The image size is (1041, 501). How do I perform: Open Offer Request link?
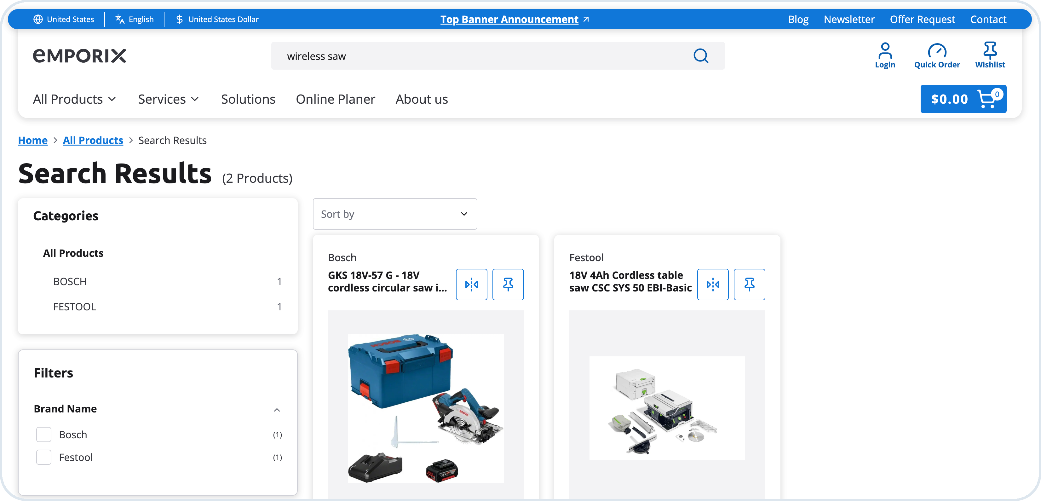point(922,20)
